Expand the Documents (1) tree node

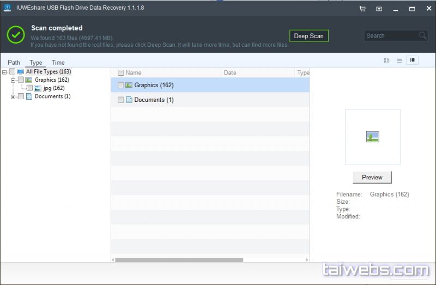pyautogui.click(x=13, y=96)
